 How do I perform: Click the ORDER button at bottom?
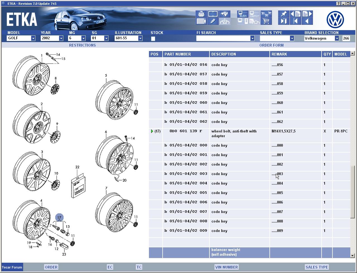[x=51, y=267]
